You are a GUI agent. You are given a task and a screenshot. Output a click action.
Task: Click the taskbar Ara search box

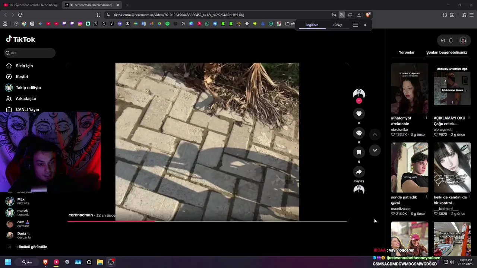(27, 262)
